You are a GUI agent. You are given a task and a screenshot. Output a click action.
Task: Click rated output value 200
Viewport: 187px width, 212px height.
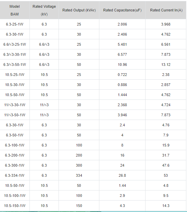click(79, 155)
